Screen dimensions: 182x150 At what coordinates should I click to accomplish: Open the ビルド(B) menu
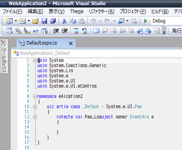click(160, 11)
